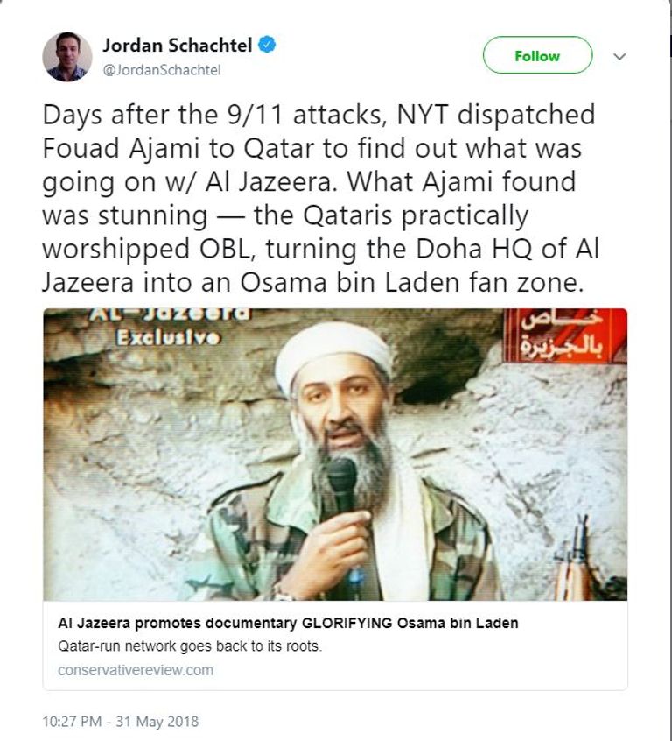The image size is (672, 741).
Task: Click the tweet body text
Action: [321, 199]
